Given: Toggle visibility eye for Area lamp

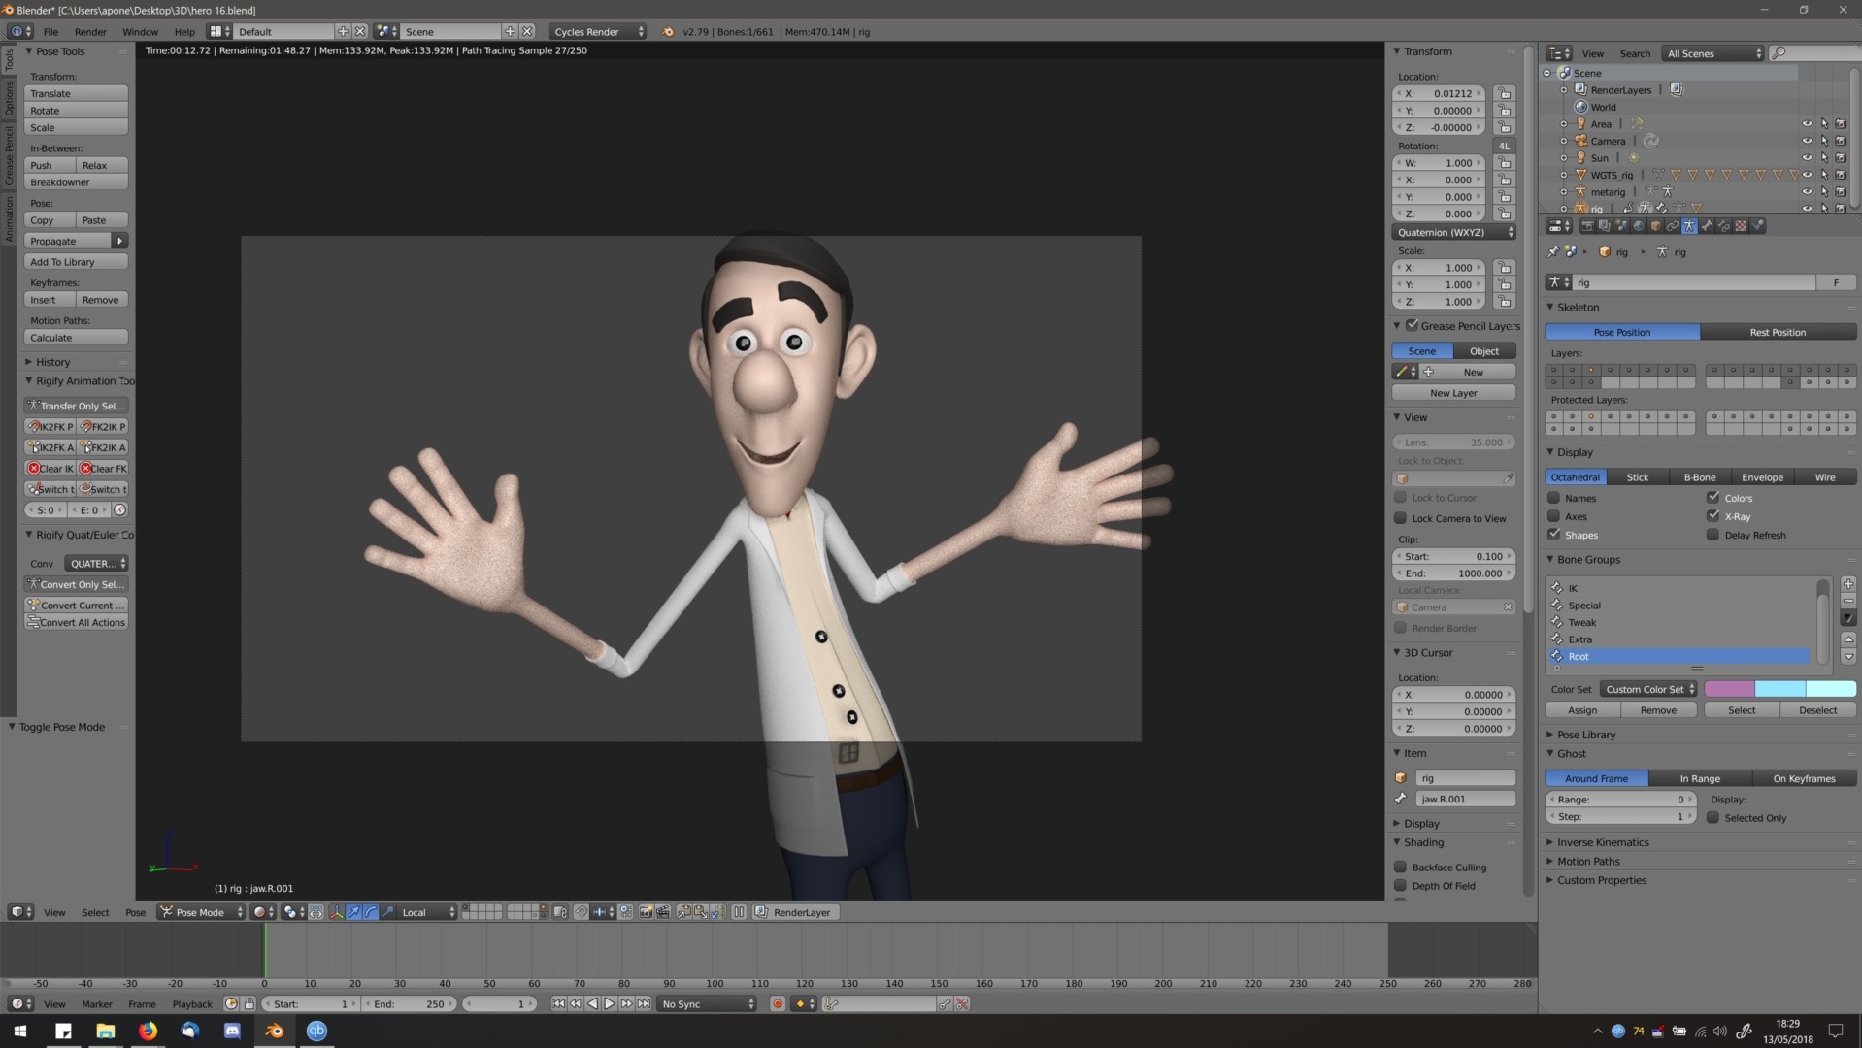Looking at the screenshot, I should (x=1807, y=124).
